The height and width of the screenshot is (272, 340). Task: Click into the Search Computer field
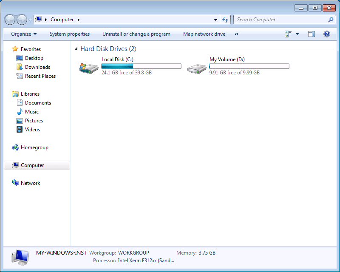point(280,20)
